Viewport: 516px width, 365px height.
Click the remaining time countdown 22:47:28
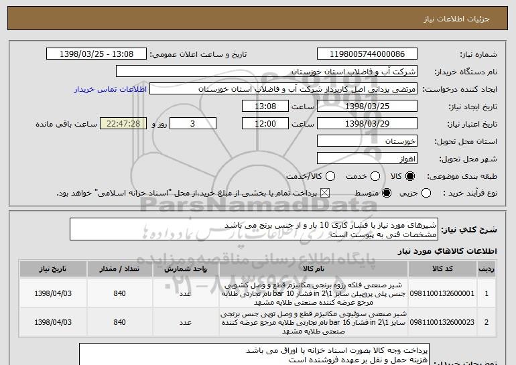(x=123, y=124)
